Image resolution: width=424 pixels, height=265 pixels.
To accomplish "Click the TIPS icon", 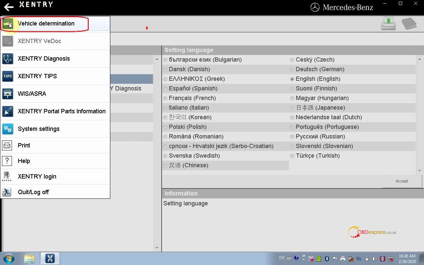I will click(x=8, y=76).
